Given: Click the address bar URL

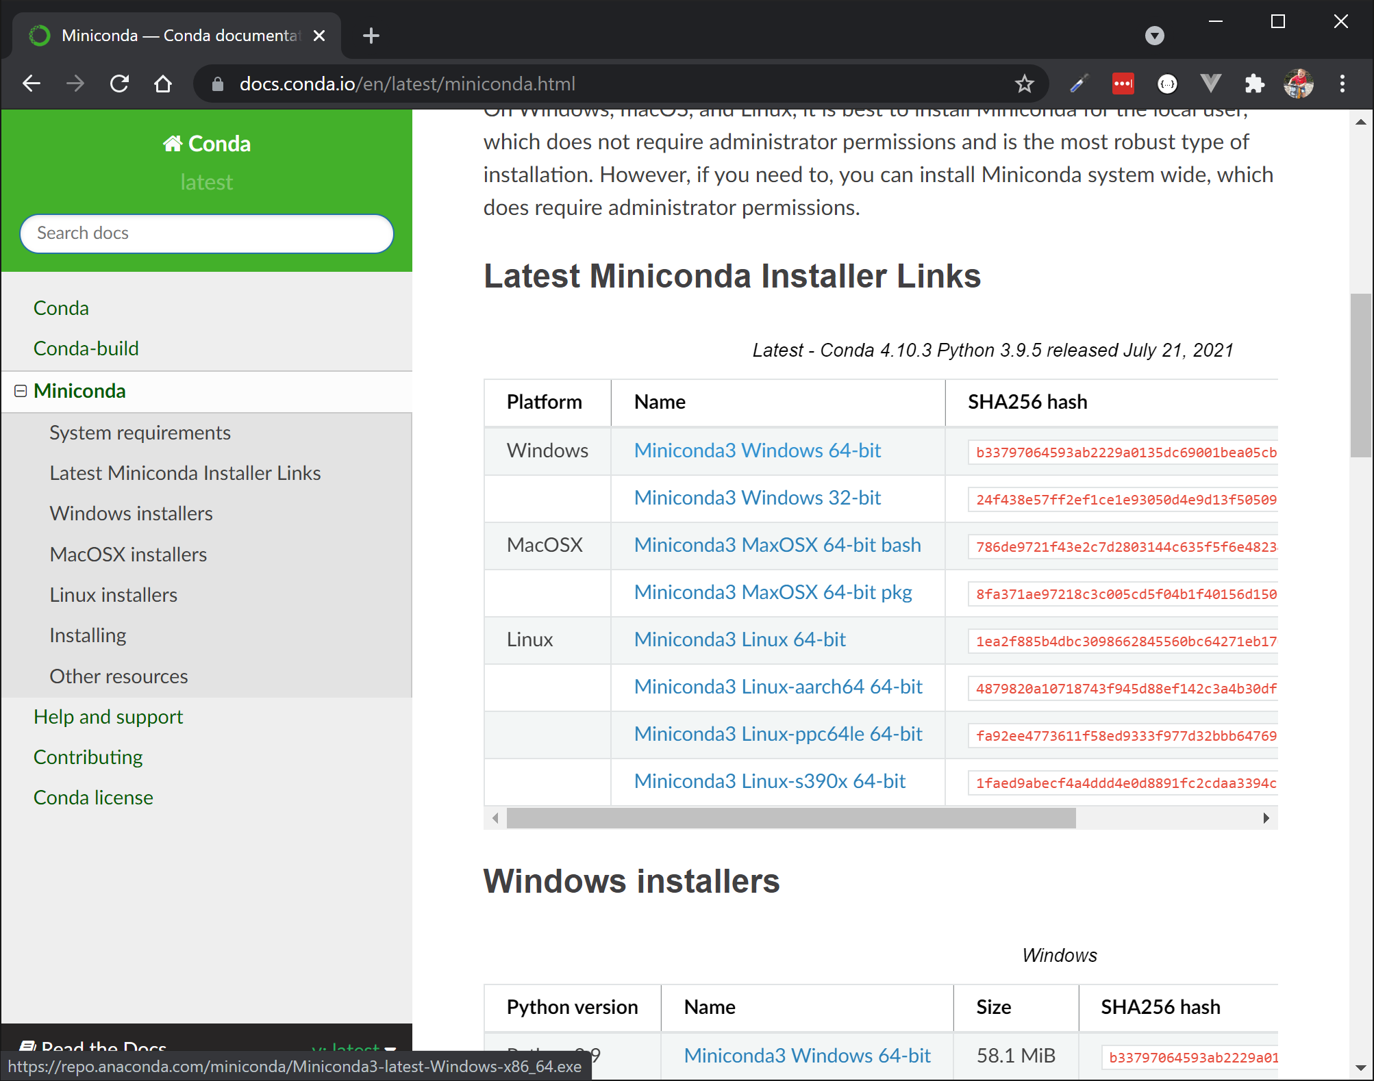Looking at the screenshot, I should tap(408, 84).
